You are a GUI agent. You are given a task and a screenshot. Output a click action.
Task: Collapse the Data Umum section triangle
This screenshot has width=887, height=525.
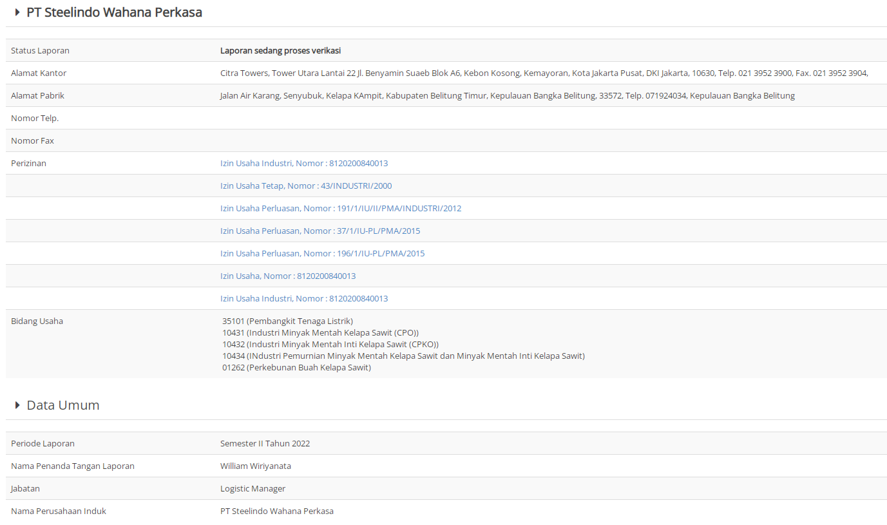pyautogui.click(x=17, y=405)
